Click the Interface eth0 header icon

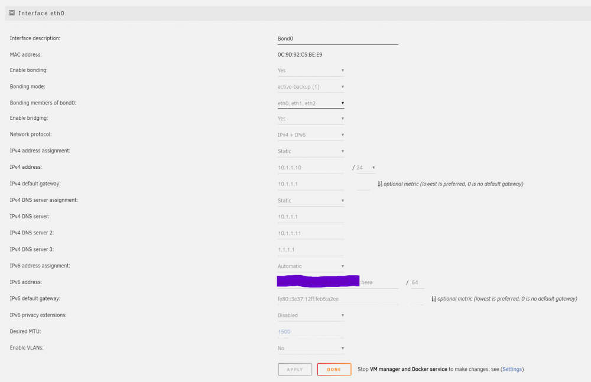12,13
